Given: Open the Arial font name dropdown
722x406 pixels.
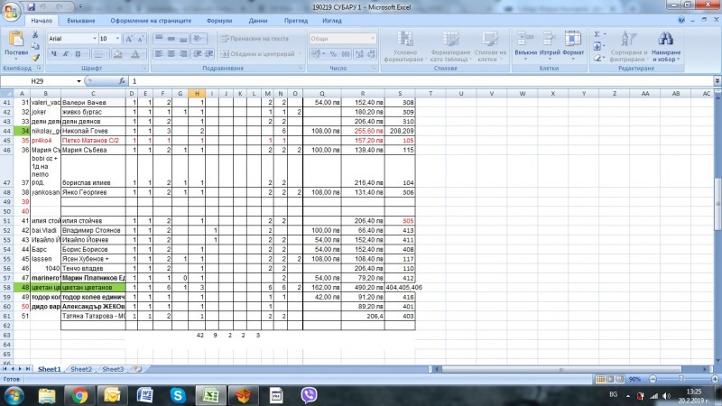Looking at the screenshot, I should 95,39.
